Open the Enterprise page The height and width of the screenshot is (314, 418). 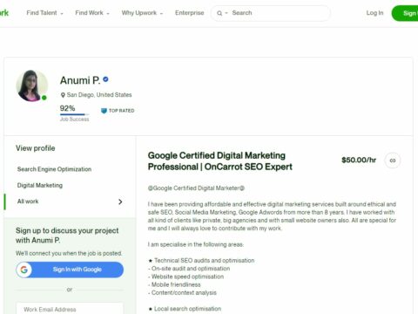click(190, 13)
